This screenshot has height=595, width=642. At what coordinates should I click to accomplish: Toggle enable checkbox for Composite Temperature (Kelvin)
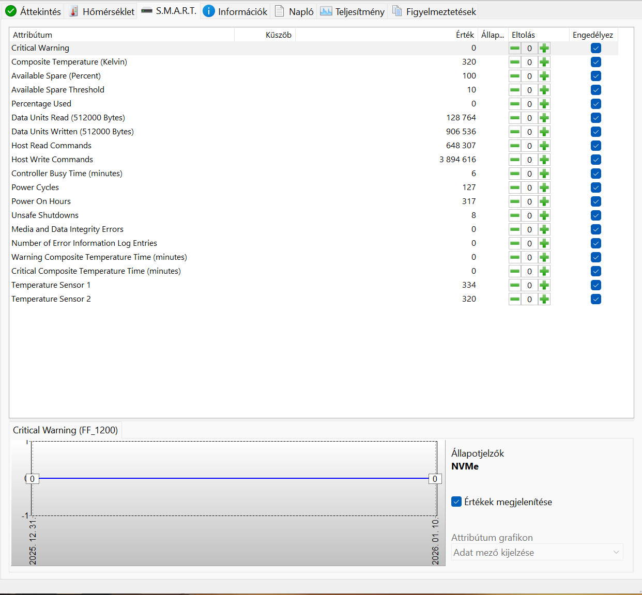coord(596,62)
